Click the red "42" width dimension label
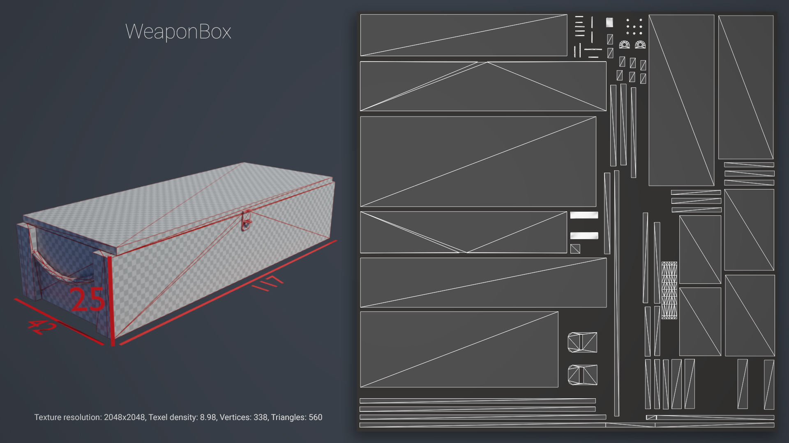 42,327
